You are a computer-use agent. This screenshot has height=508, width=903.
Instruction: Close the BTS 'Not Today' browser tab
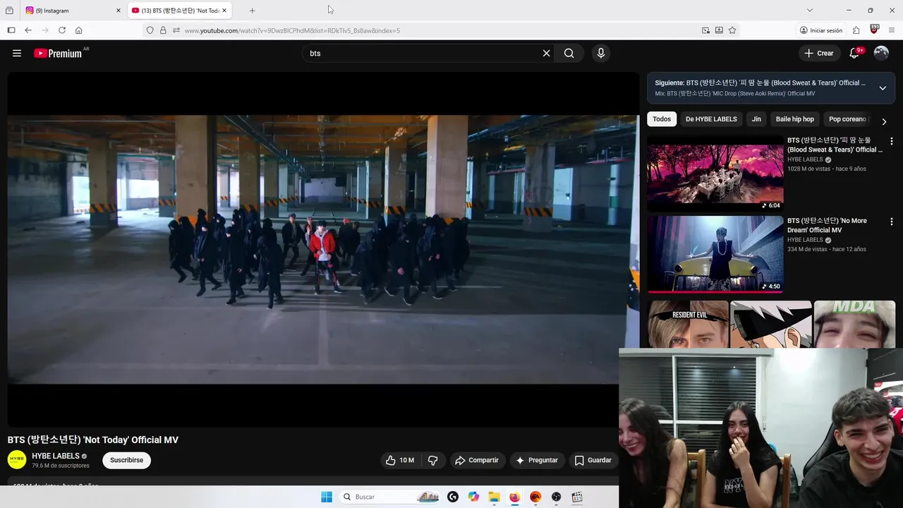[224, 11]
